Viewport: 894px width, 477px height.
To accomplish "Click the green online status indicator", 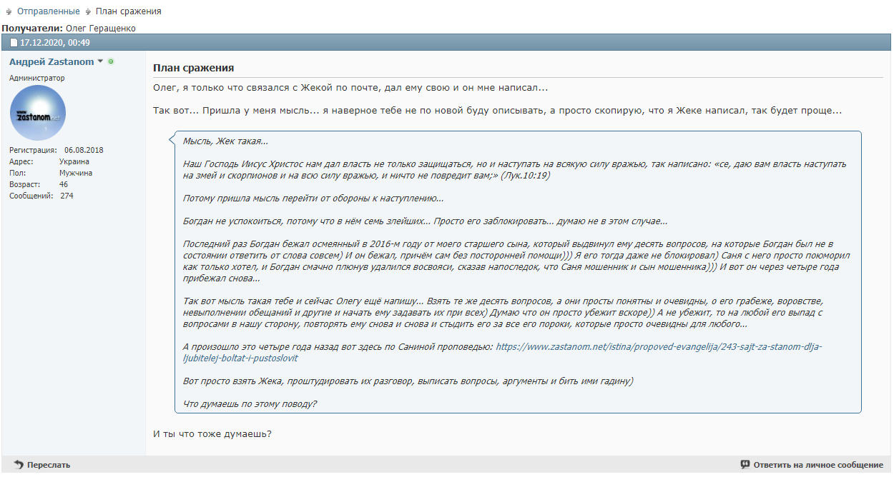I will 111,62.
